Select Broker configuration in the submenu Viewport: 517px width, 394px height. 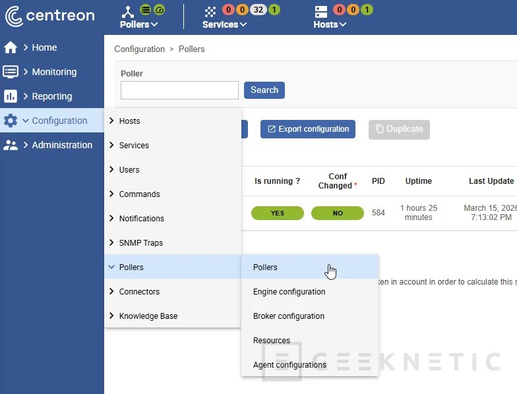coord(310,316)
